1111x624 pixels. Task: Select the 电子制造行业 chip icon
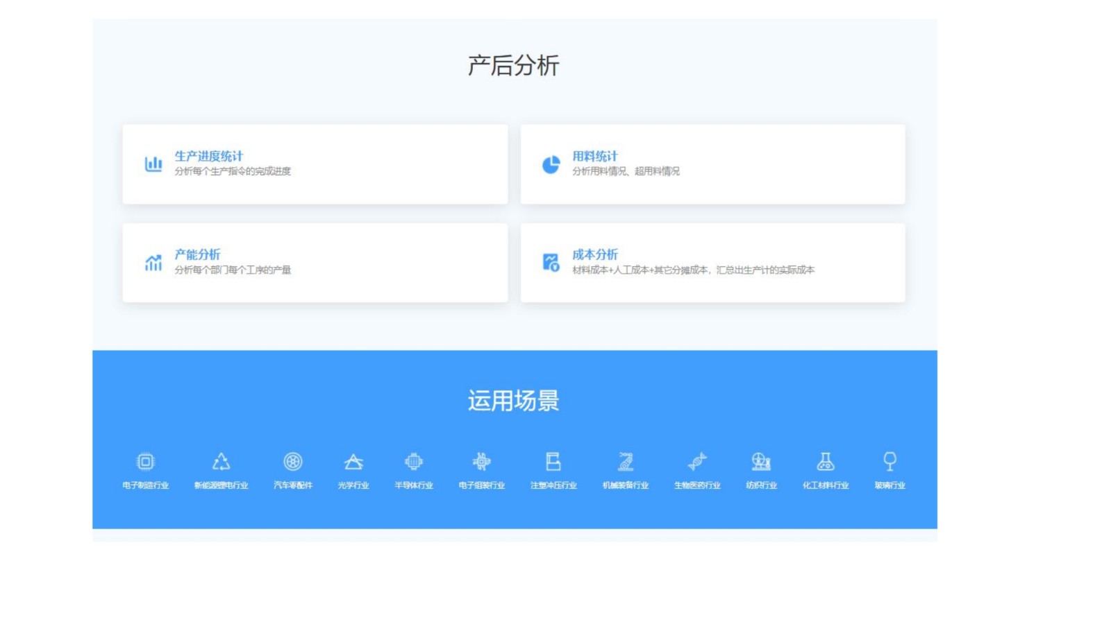[x=146, y=462]
